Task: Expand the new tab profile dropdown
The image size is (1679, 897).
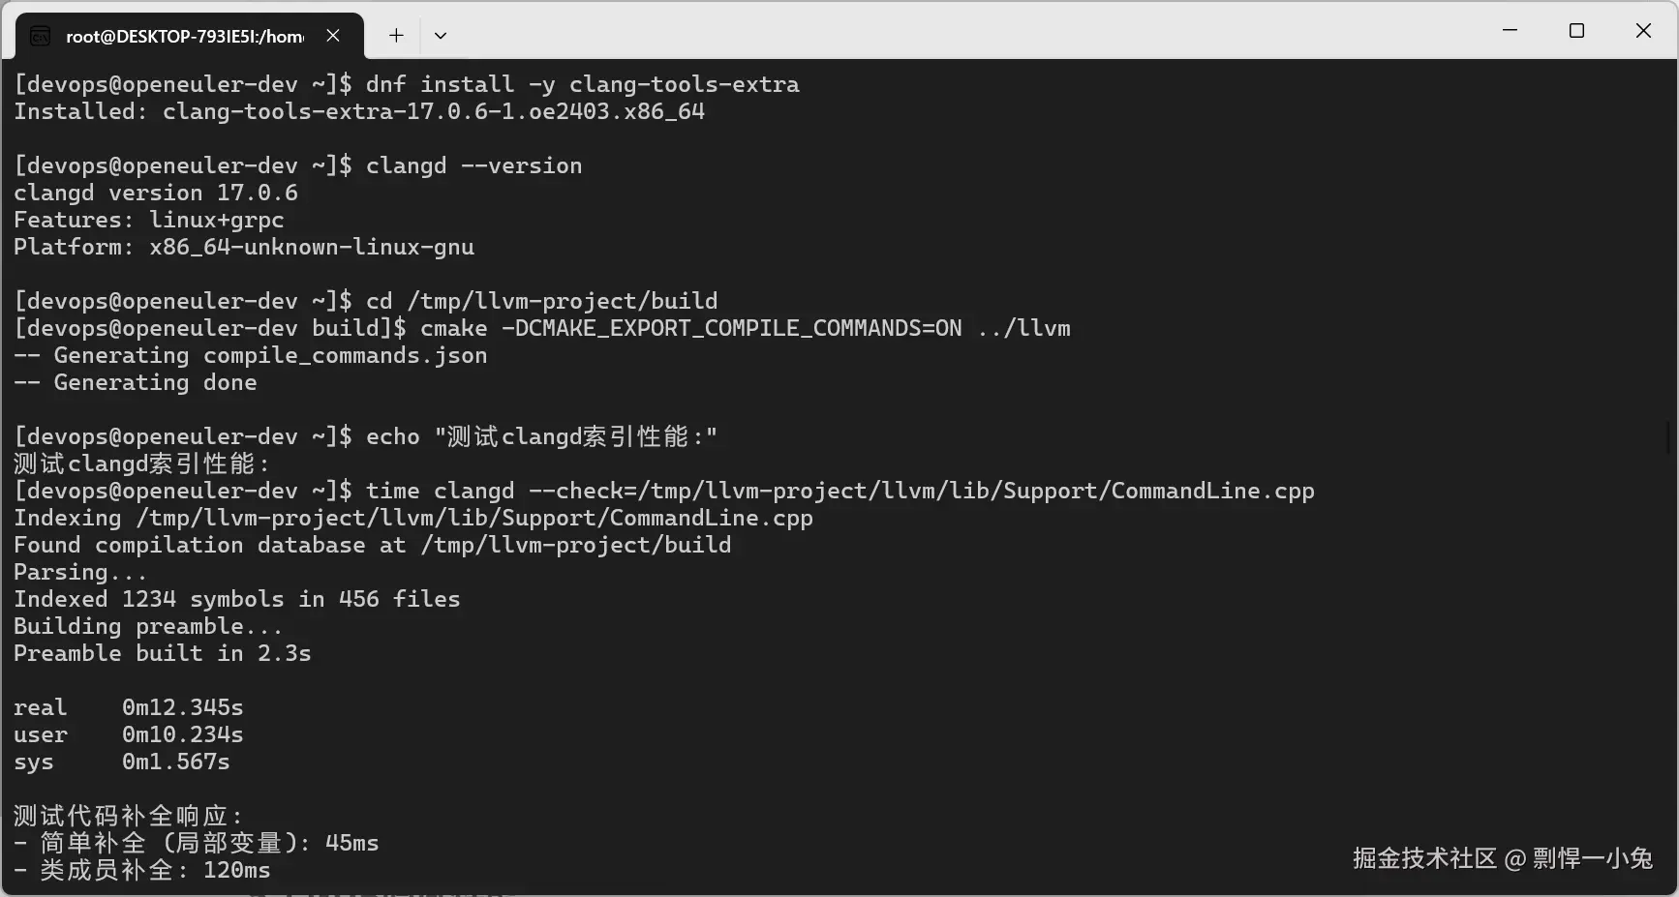Action: click(x=441, y=36)
